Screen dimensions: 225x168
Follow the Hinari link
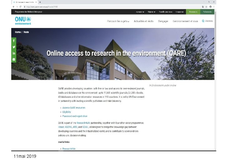click(61, 127)
